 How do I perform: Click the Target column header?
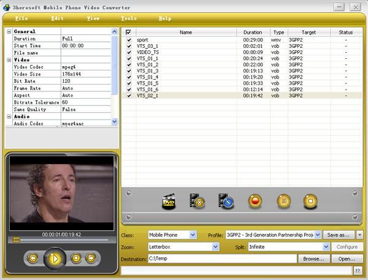coord(309,32)
